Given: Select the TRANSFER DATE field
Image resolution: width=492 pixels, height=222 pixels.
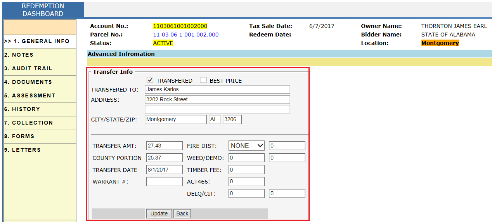Looking at the screenshot, I should [x=164, y=170].
